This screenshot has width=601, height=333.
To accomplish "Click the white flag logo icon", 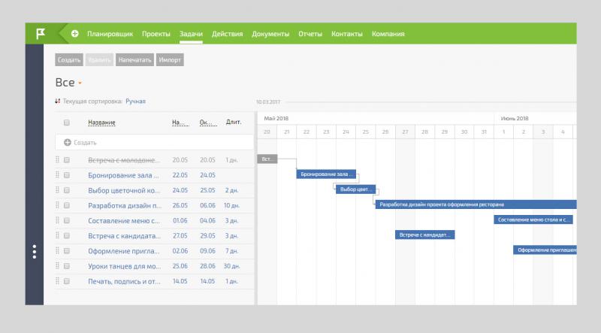I will (39, 34).
